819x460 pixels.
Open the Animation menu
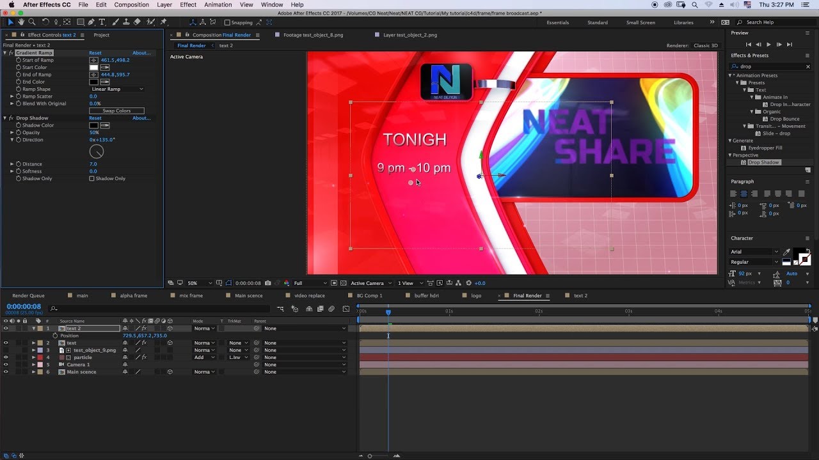[218, 4]
